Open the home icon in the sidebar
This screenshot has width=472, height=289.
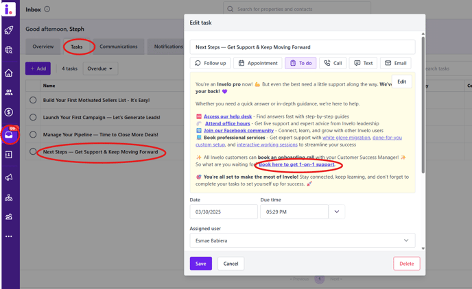9,73
